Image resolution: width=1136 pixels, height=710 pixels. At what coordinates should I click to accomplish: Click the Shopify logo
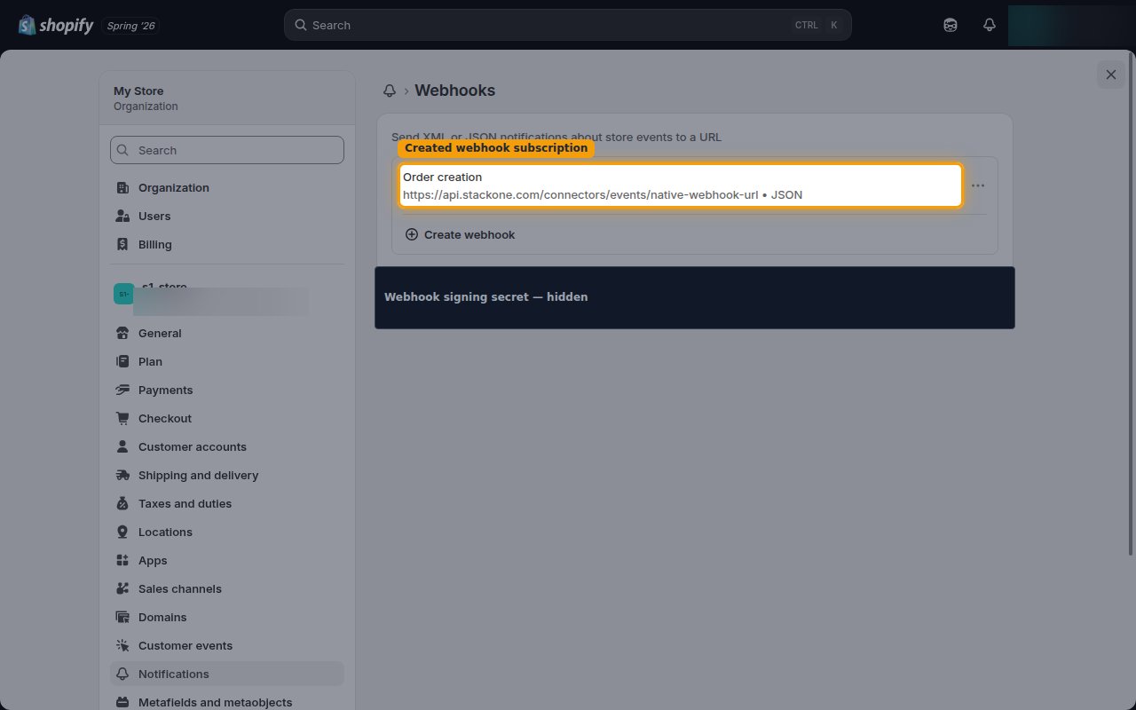coord(56,25)
